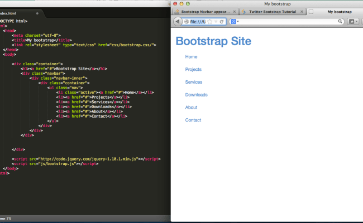
Task: Focus the Firefox search field
Action: coord(288,22)
